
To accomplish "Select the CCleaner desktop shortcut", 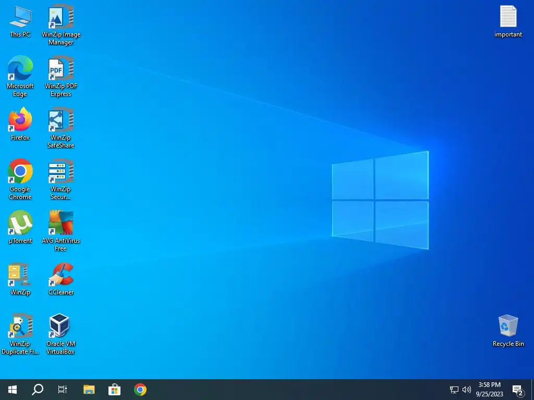I will click(x=61, y=279).
